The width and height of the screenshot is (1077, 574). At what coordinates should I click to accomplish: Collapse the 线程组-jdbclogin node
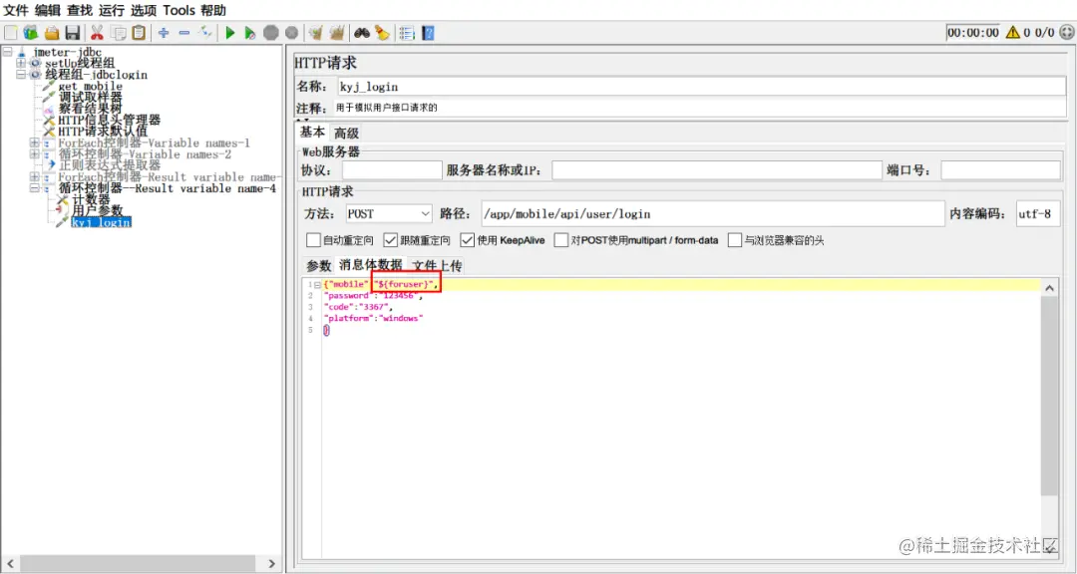click(21, 75)
